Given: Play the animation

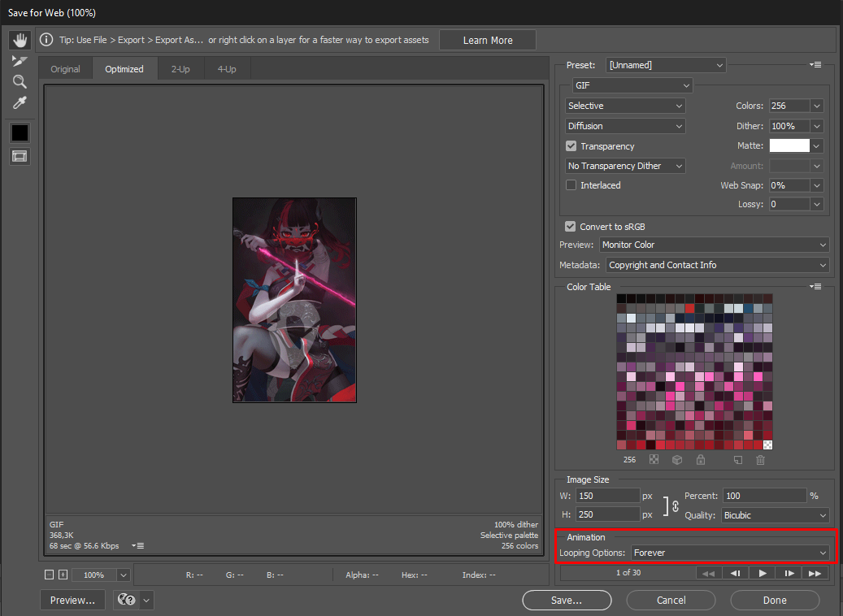Looking at the screenshot, I should click(763, 574).
